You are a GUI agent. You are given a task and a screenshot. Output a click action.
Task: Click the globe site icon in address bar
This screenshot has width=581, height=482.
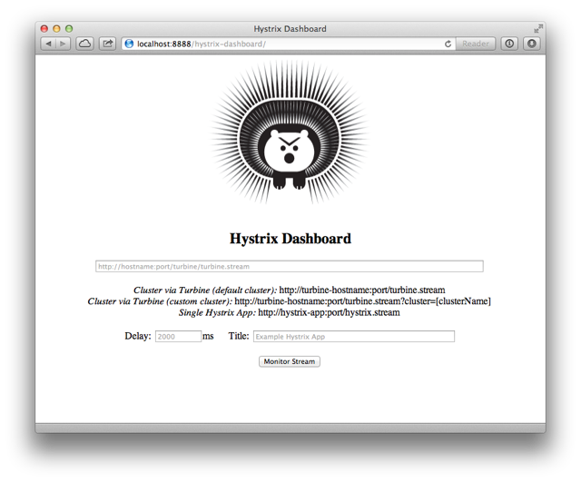tap(129, 44)
